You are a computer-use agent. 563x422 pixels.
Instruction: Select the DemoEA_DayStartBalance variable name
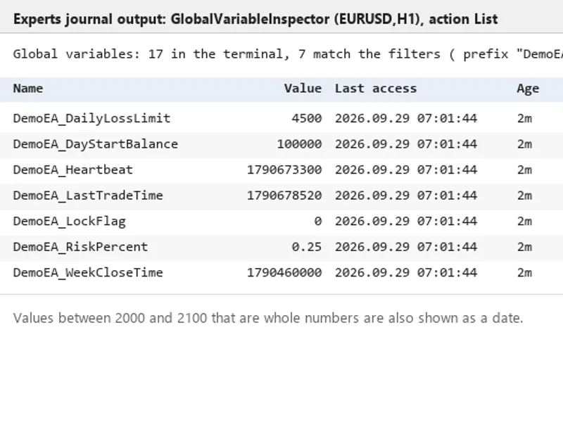click(96, 144)
